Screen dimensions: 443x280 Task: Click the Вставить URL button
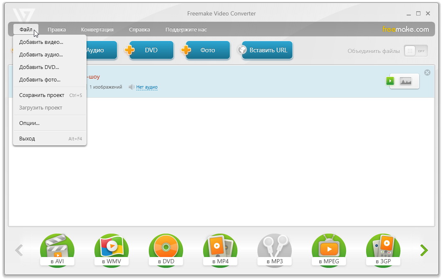click(267, 50)
